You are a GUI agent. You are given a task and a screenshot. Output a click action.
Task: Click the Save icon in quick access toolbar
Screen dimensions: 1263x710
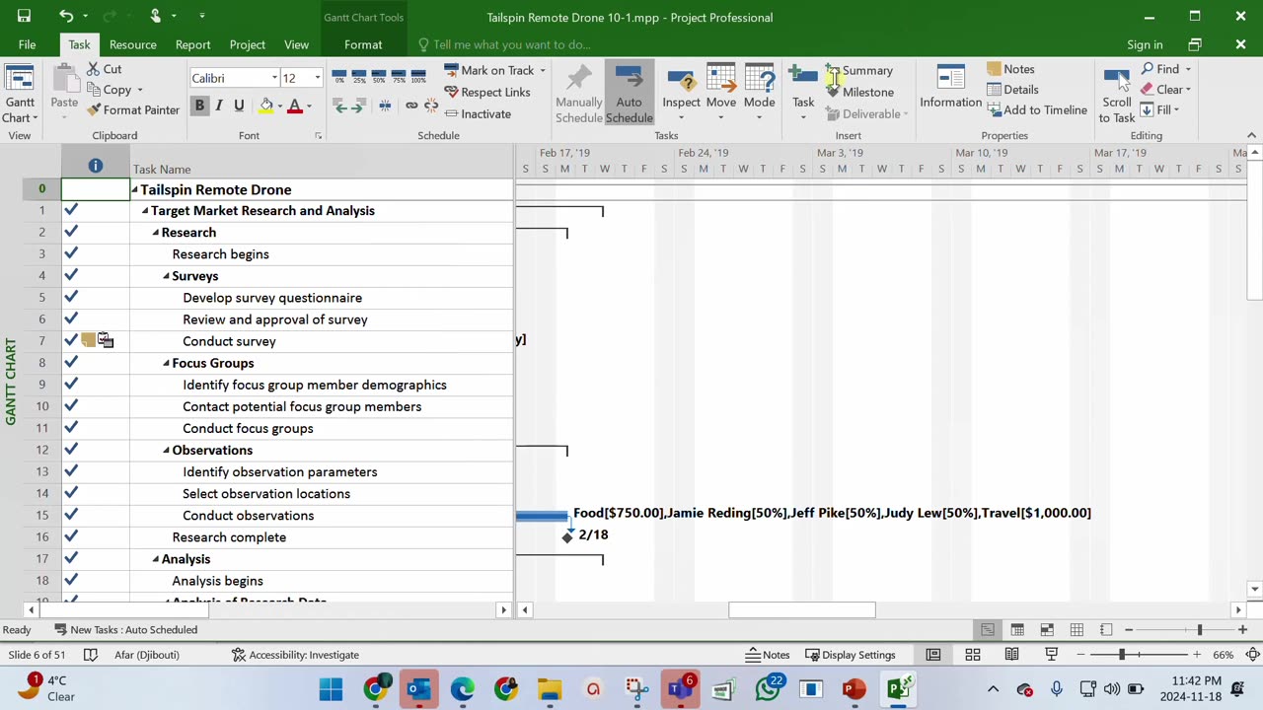tap(24, 17)
